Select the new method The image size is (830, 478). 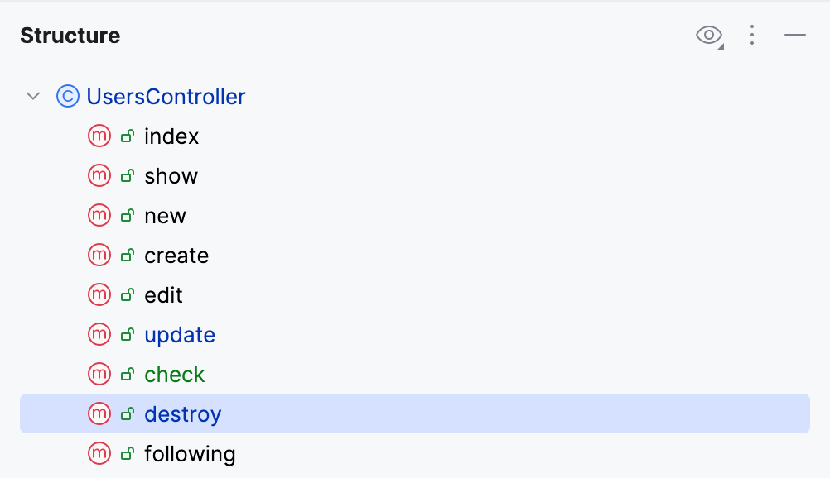(165, 215)
